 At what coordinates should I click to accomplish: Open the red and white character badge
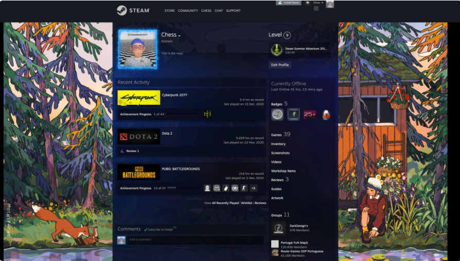(326, 115)
